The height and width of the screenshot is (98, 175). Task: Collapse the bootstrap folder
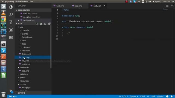[24, 68]
